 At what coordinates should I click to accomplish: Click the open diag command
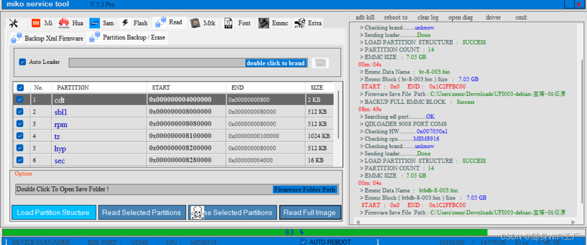click(x=461, y=17)
